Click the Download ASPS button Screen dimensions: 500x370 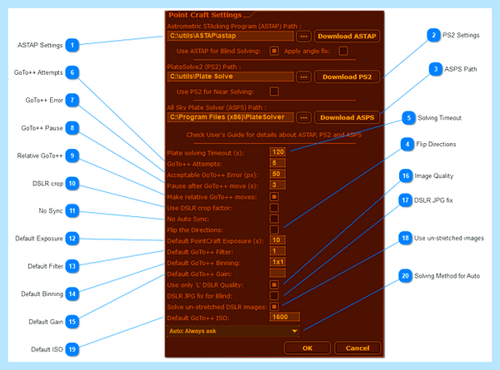pos(347,118)
